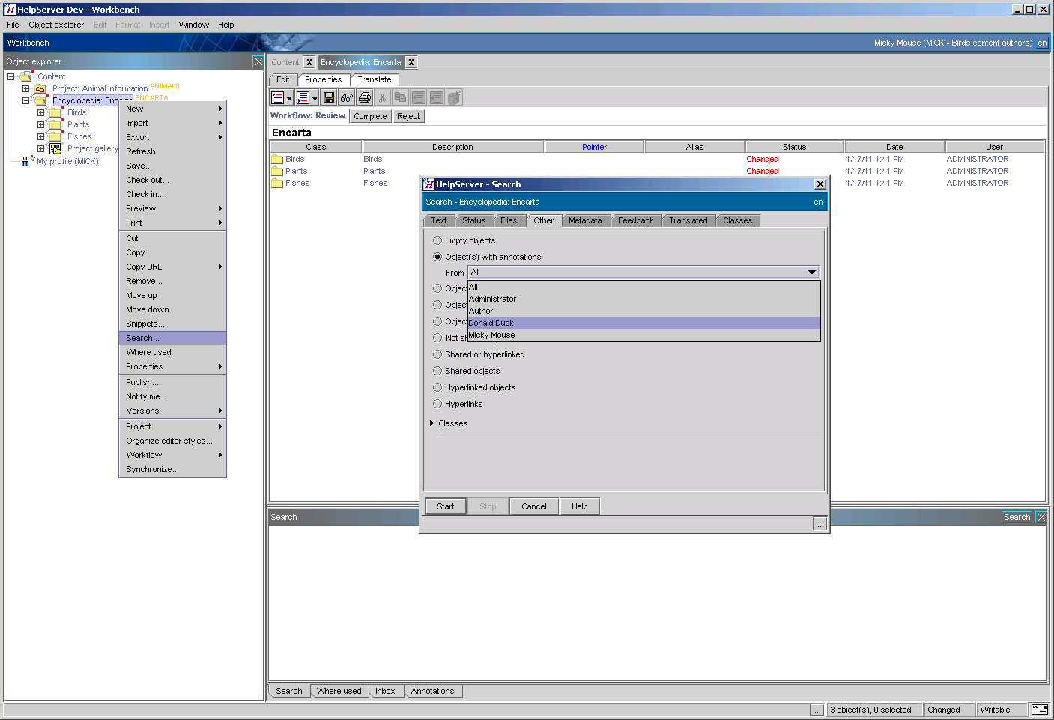The image size is (1054, 720).
Task: Close the bottom Search results panel
Action: 1041,517
